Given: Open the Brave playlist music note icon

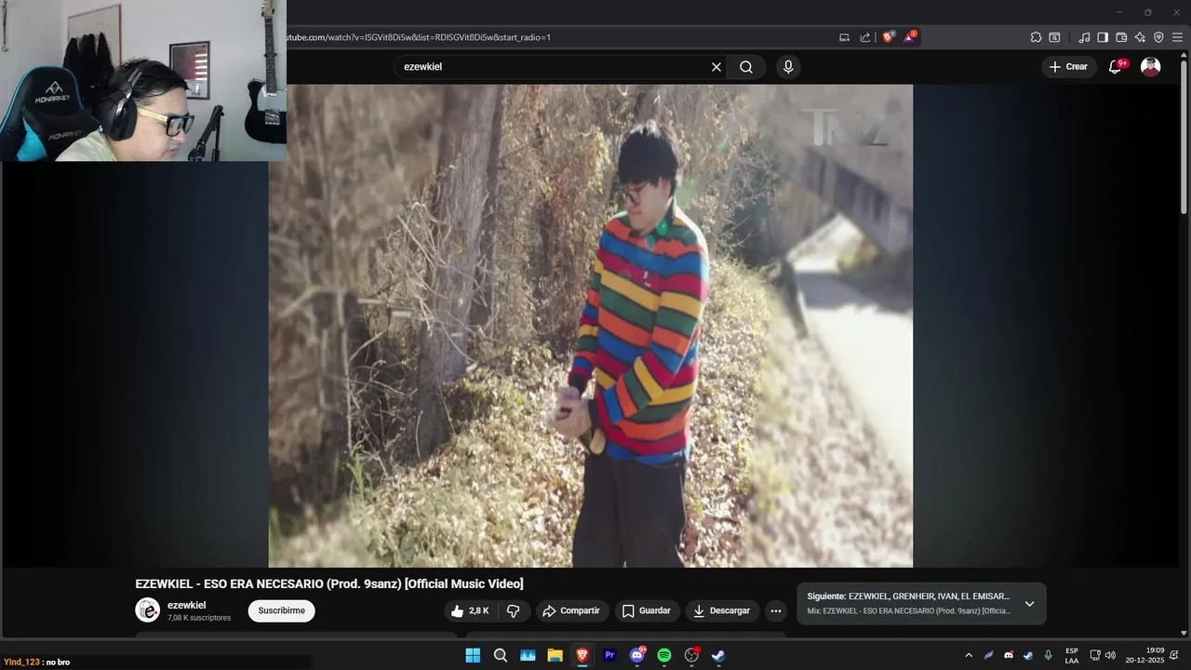Looking at the screenshot, I should point(1084,37).
